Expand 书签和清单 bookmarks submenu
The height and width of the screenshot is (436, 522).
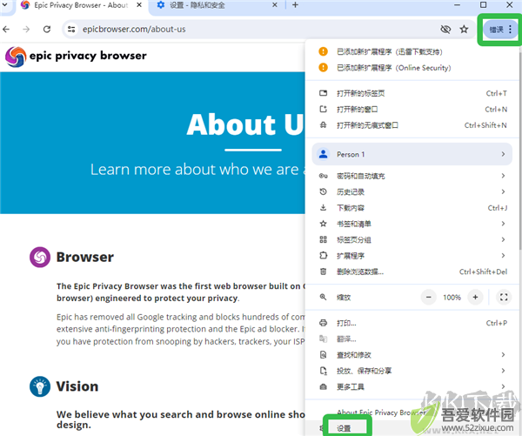point(412,224)
